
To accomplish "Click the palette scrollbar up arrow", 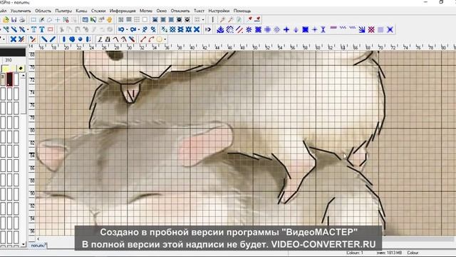I will click(x=24, y=75).
